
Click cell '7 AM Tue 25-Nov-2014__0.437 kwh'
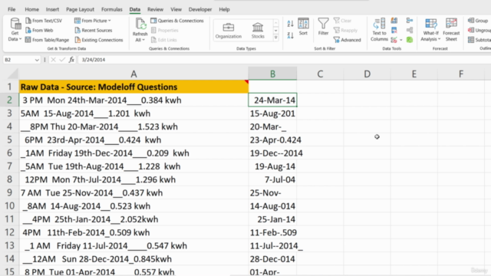(x=133, y=192)
